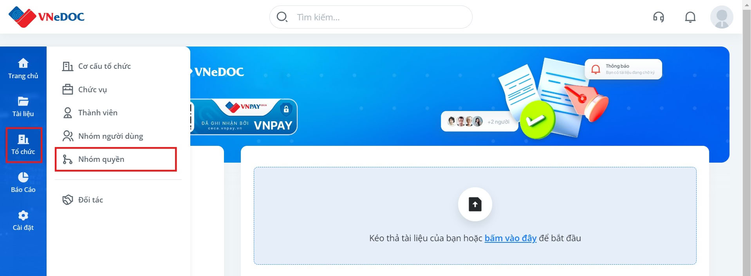The width and height of the screenshot is (751, 276).
Task: Open the Báo Cáo pie chart icon
Action: [x=23, y=177]
